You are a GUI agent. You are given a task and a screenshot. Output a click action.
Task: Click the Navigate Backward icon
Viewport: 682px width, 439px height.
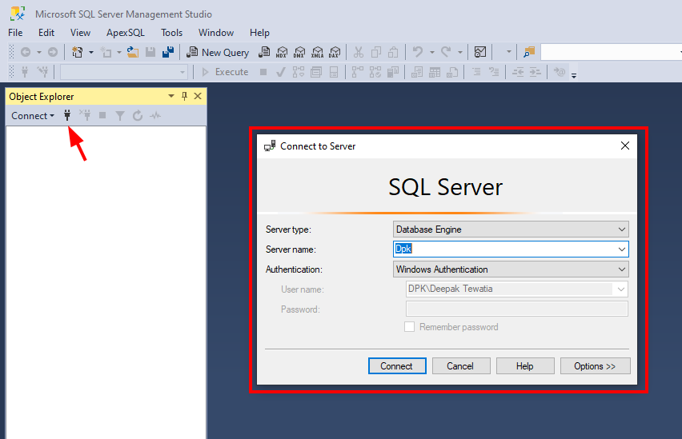tap(26, 52)
